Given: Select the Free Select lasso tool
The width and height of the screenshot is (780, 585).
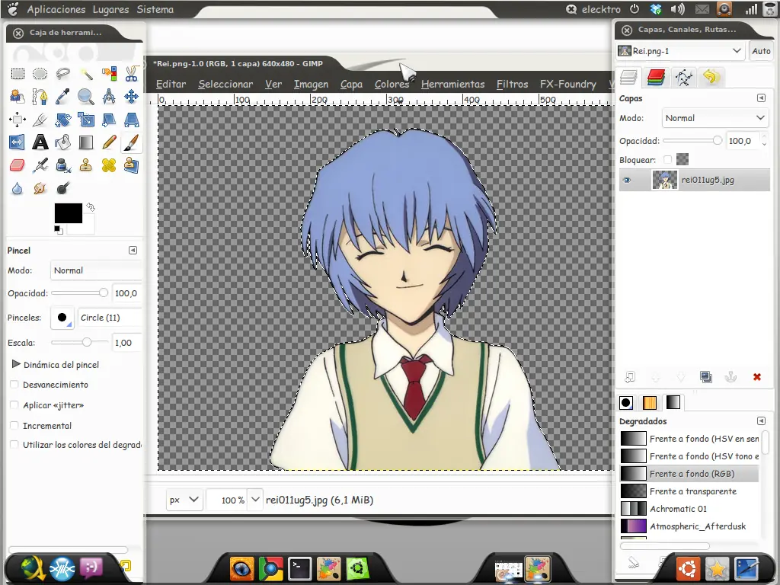Looking at the screenshot, I should [x=62, y=74].
